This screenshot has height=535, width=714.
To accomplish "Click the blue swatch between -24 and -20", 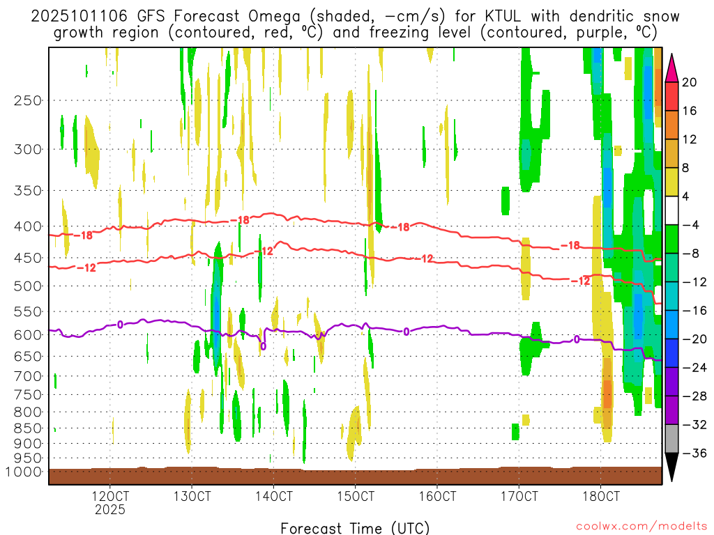I will pyautogui.click(x=671, y=353).
